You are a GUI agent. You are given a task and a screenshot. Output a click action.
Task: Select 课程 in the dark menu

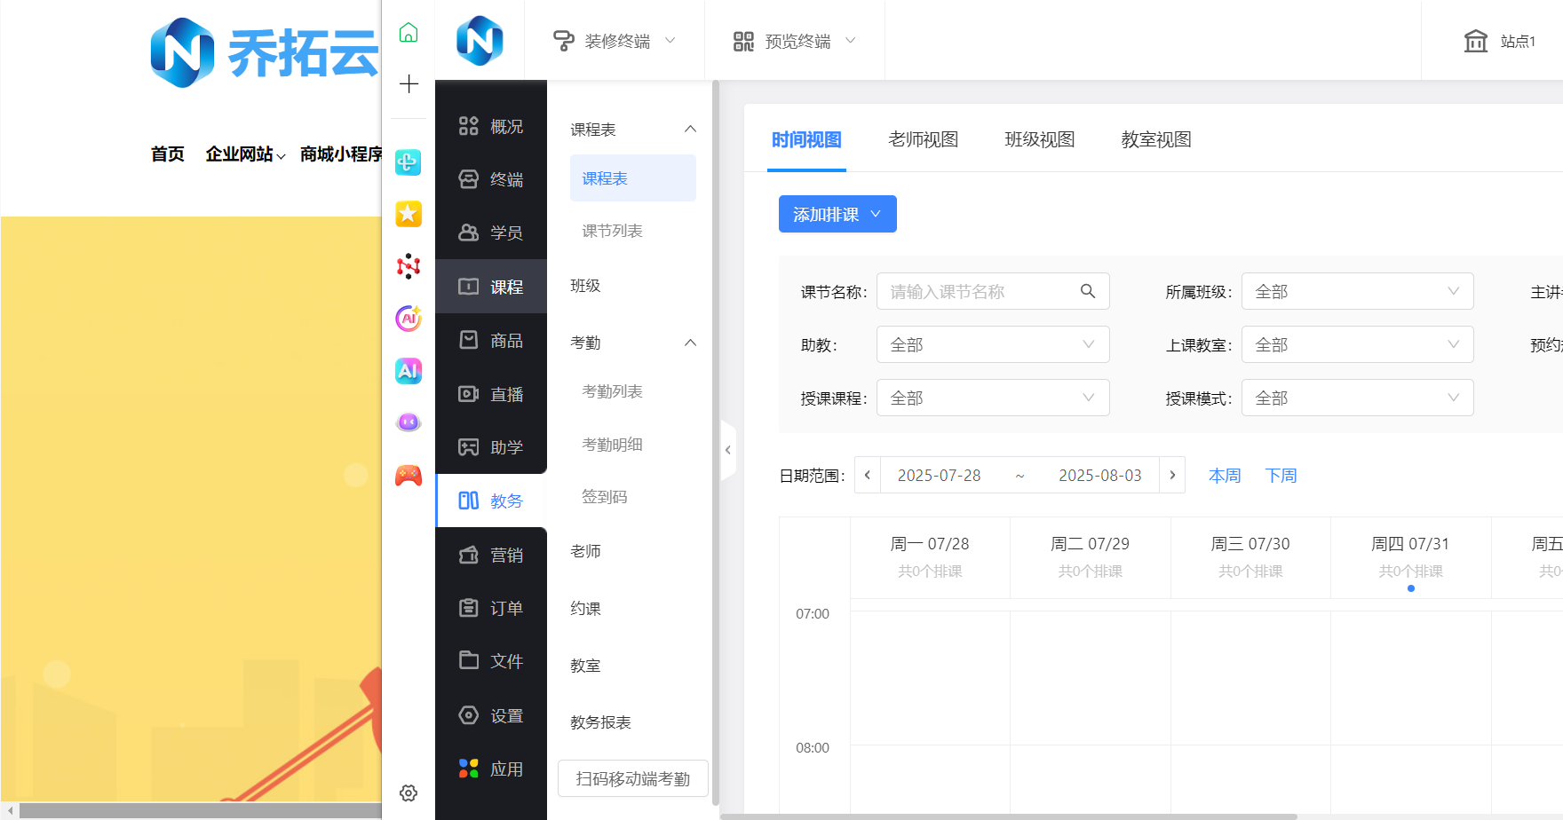[x=491, y=287]
